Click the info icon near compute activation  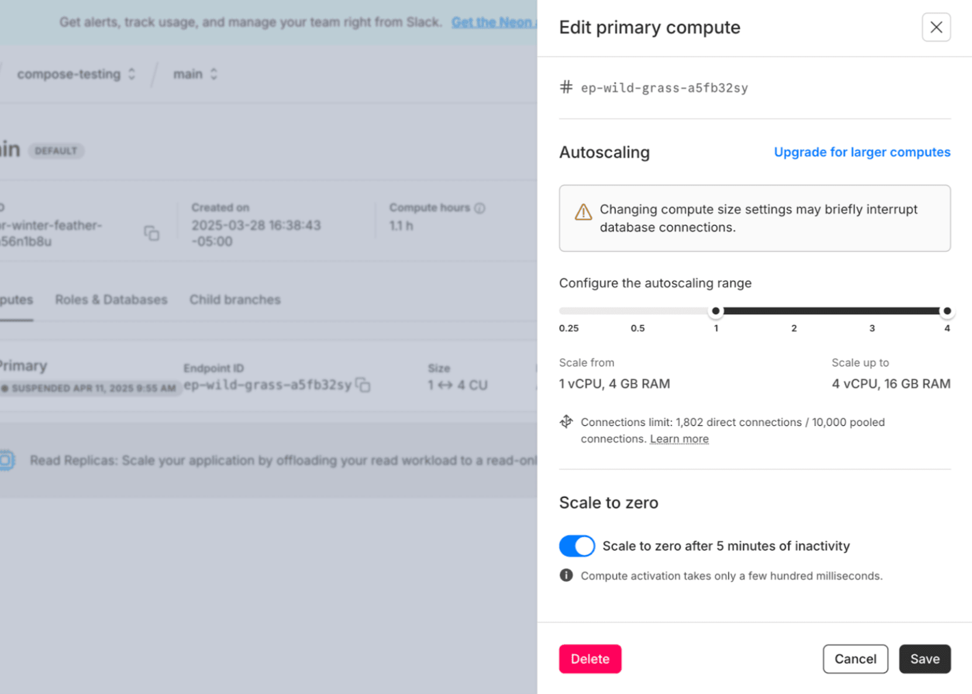[x=566, y=575]
